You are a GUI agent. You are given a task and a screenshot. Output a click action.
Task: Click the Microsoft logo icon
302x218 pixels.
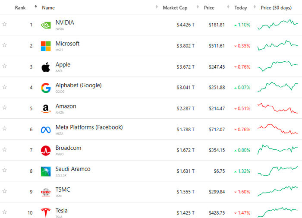(x=46, y=46)
